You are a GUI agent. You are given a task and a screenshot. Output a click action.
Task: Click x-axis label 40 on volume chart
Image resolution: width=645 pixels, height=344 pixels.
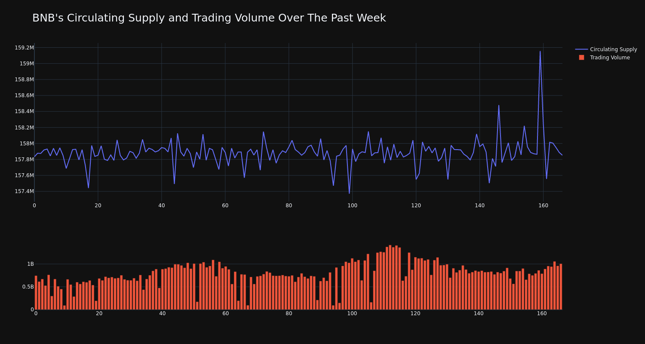pos(162,313)
